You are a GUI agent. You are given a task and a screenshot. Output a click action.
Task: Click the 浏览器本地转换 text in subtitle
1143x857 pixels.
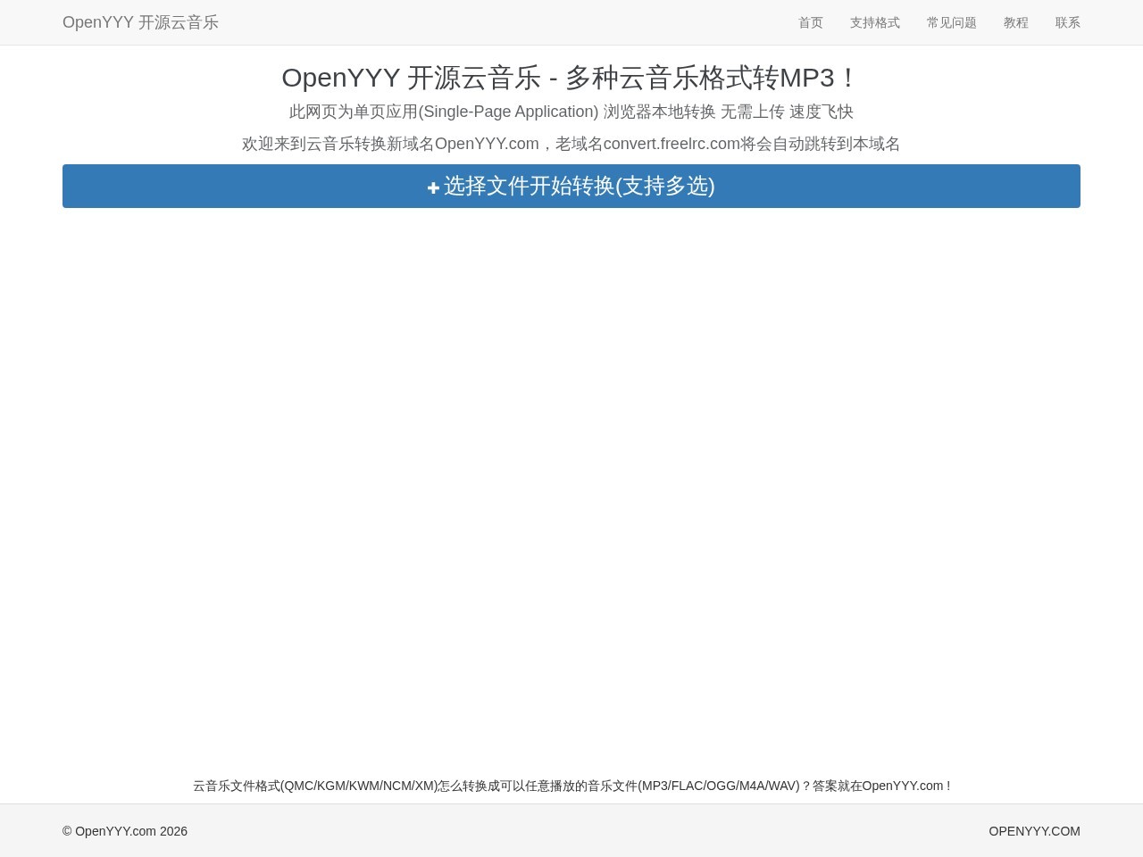(659, 112)
